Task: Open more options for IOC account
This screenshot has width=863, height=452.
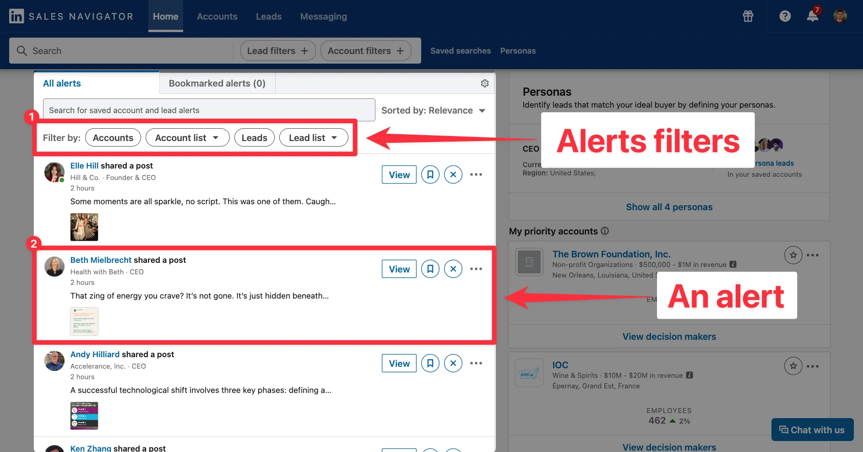Action: point(813,366)
